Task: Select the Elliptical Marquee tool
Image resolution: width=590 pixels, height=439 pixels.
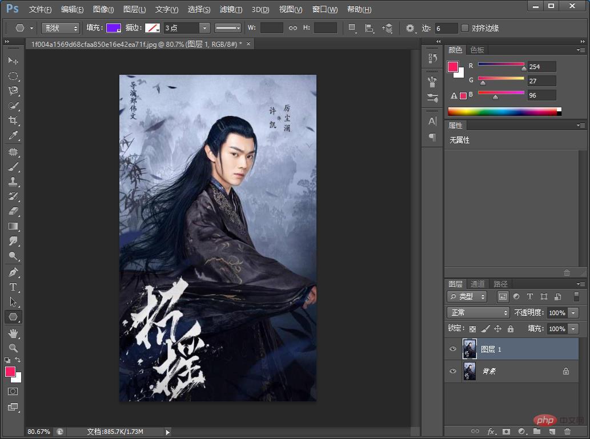Action: tap(13, 76)
